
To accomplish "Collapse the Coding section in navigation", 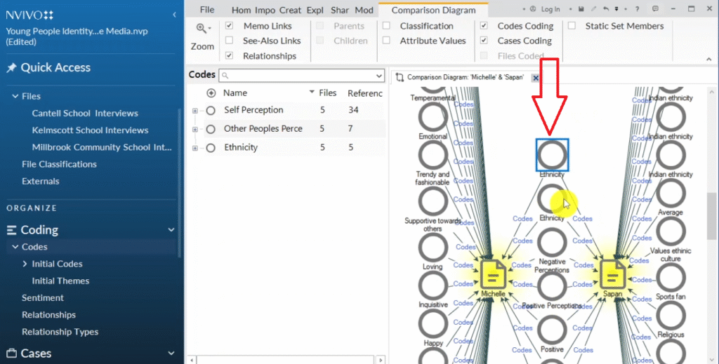I will [x=171, y=230].
